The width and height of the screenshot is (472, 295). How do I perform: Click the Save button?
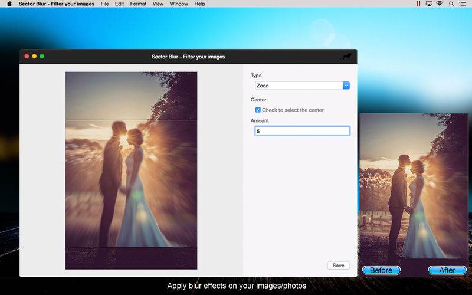pyautogui.click(x=338, y=265)
